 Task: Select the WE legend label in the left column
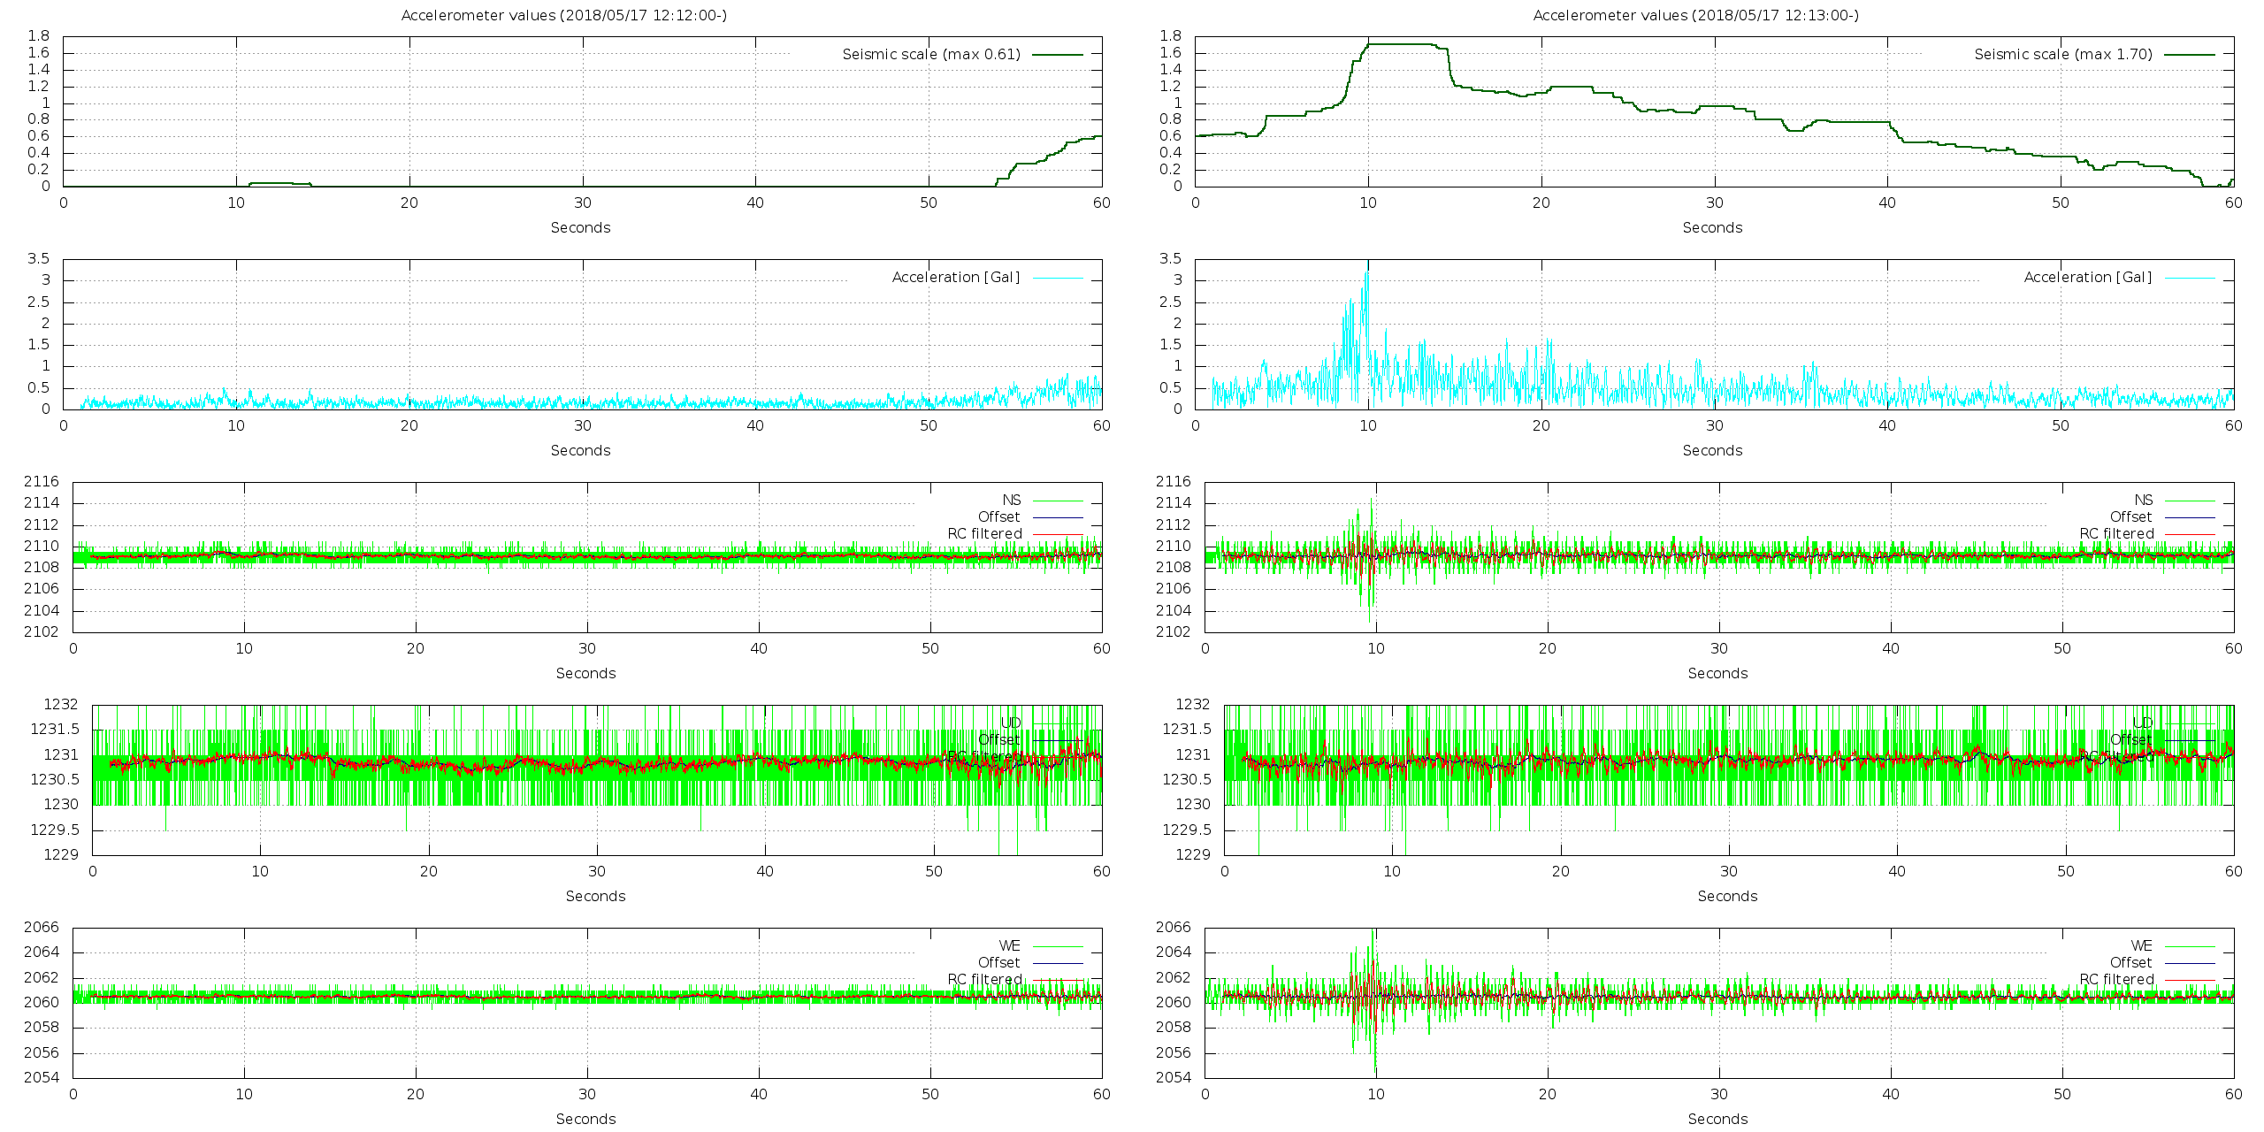click(x=1009, y=946)
